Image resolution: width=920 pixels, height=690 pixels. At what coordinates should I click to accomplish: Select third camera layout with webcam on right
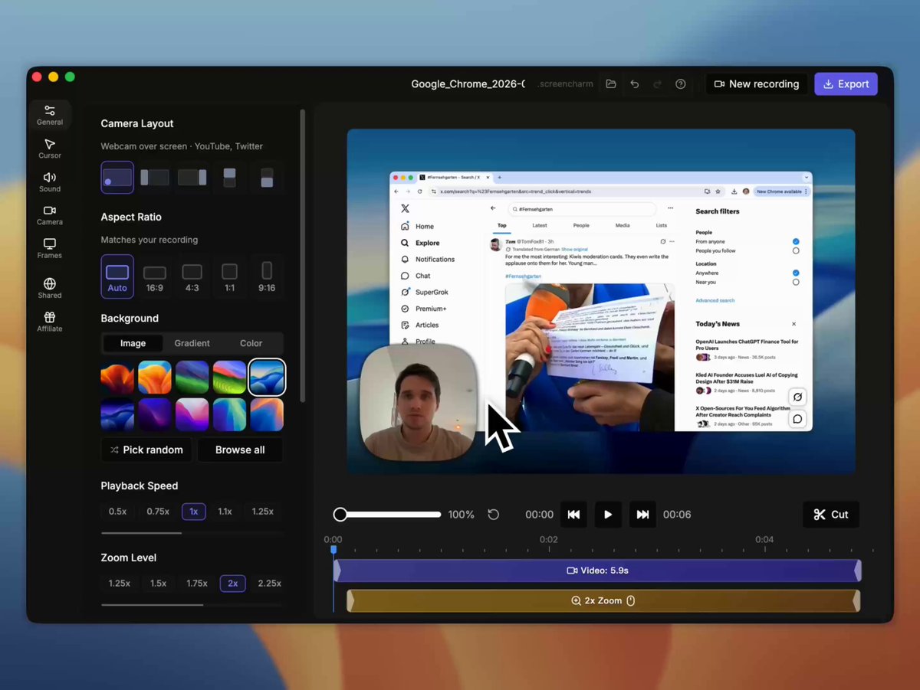click(192, 178)
